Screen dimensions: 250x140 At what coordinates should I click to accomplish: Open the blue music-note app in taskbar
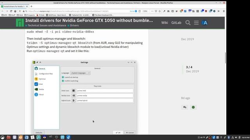click(x=68, y=137)
